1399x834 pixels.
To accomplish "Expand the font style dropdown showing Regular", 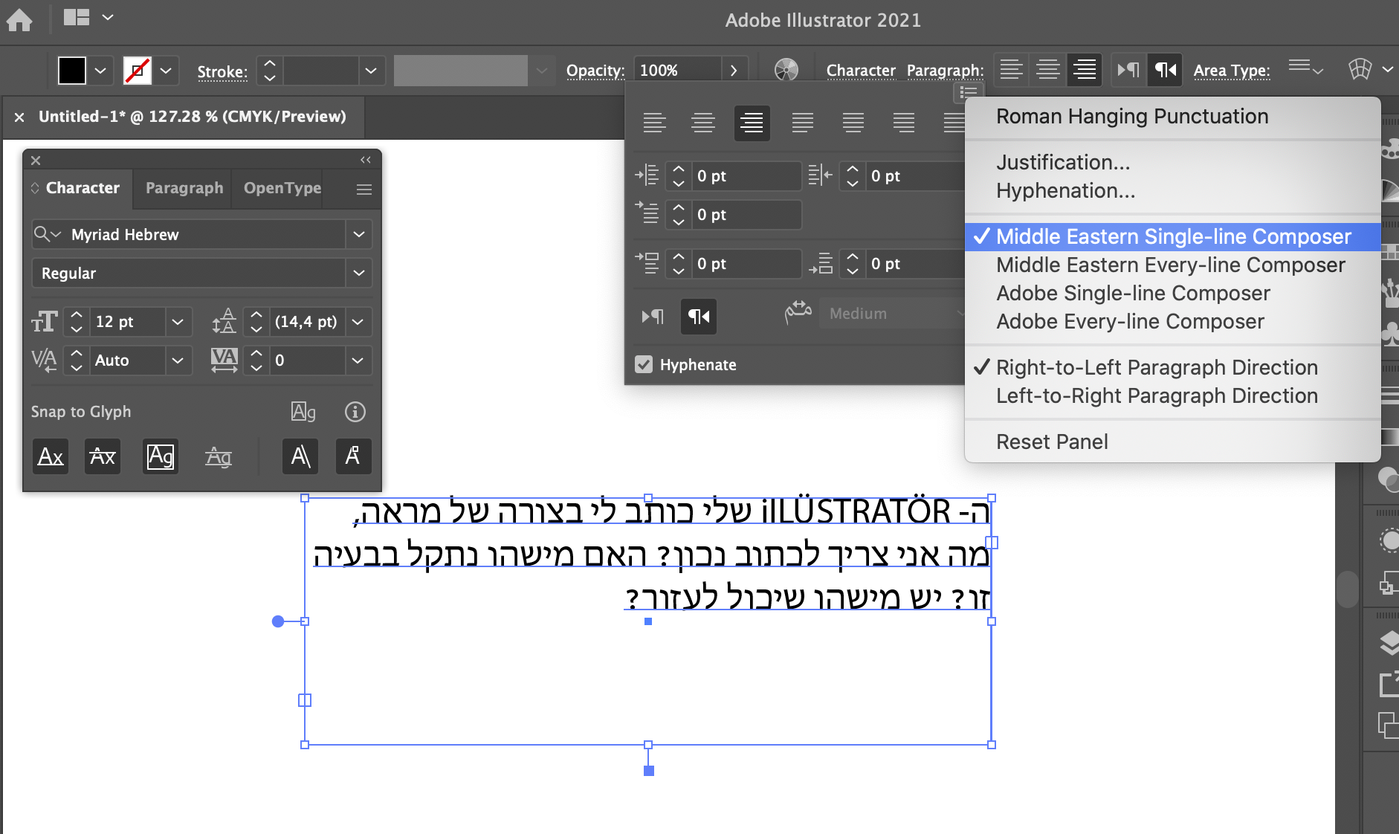I will coord(359,273).
